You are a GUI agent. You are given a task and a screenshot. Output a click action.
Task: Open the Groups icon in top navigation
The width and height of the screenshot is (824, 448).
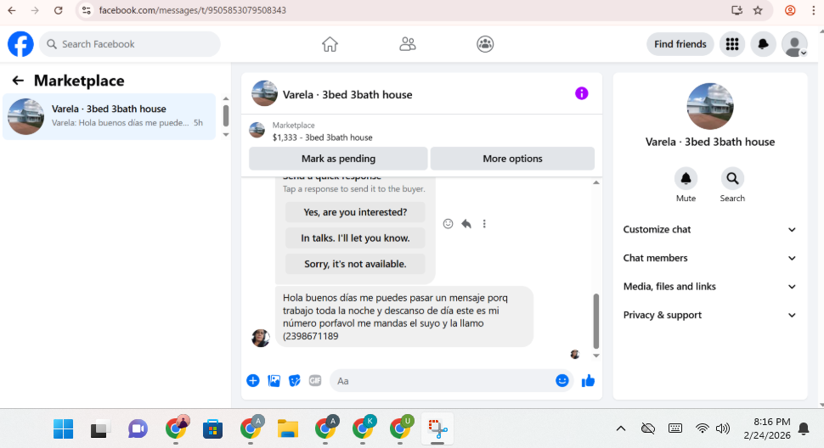485,44
